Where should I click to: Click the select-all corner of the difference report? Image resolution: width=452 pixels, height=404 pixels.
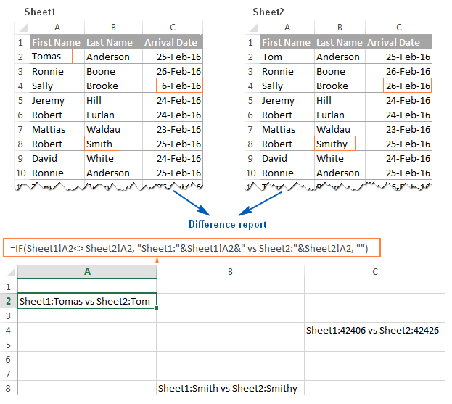pos(9,271)
